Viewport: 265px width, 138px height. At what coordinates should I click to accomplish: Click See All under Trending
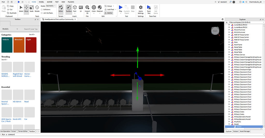[x=4, y=60]
